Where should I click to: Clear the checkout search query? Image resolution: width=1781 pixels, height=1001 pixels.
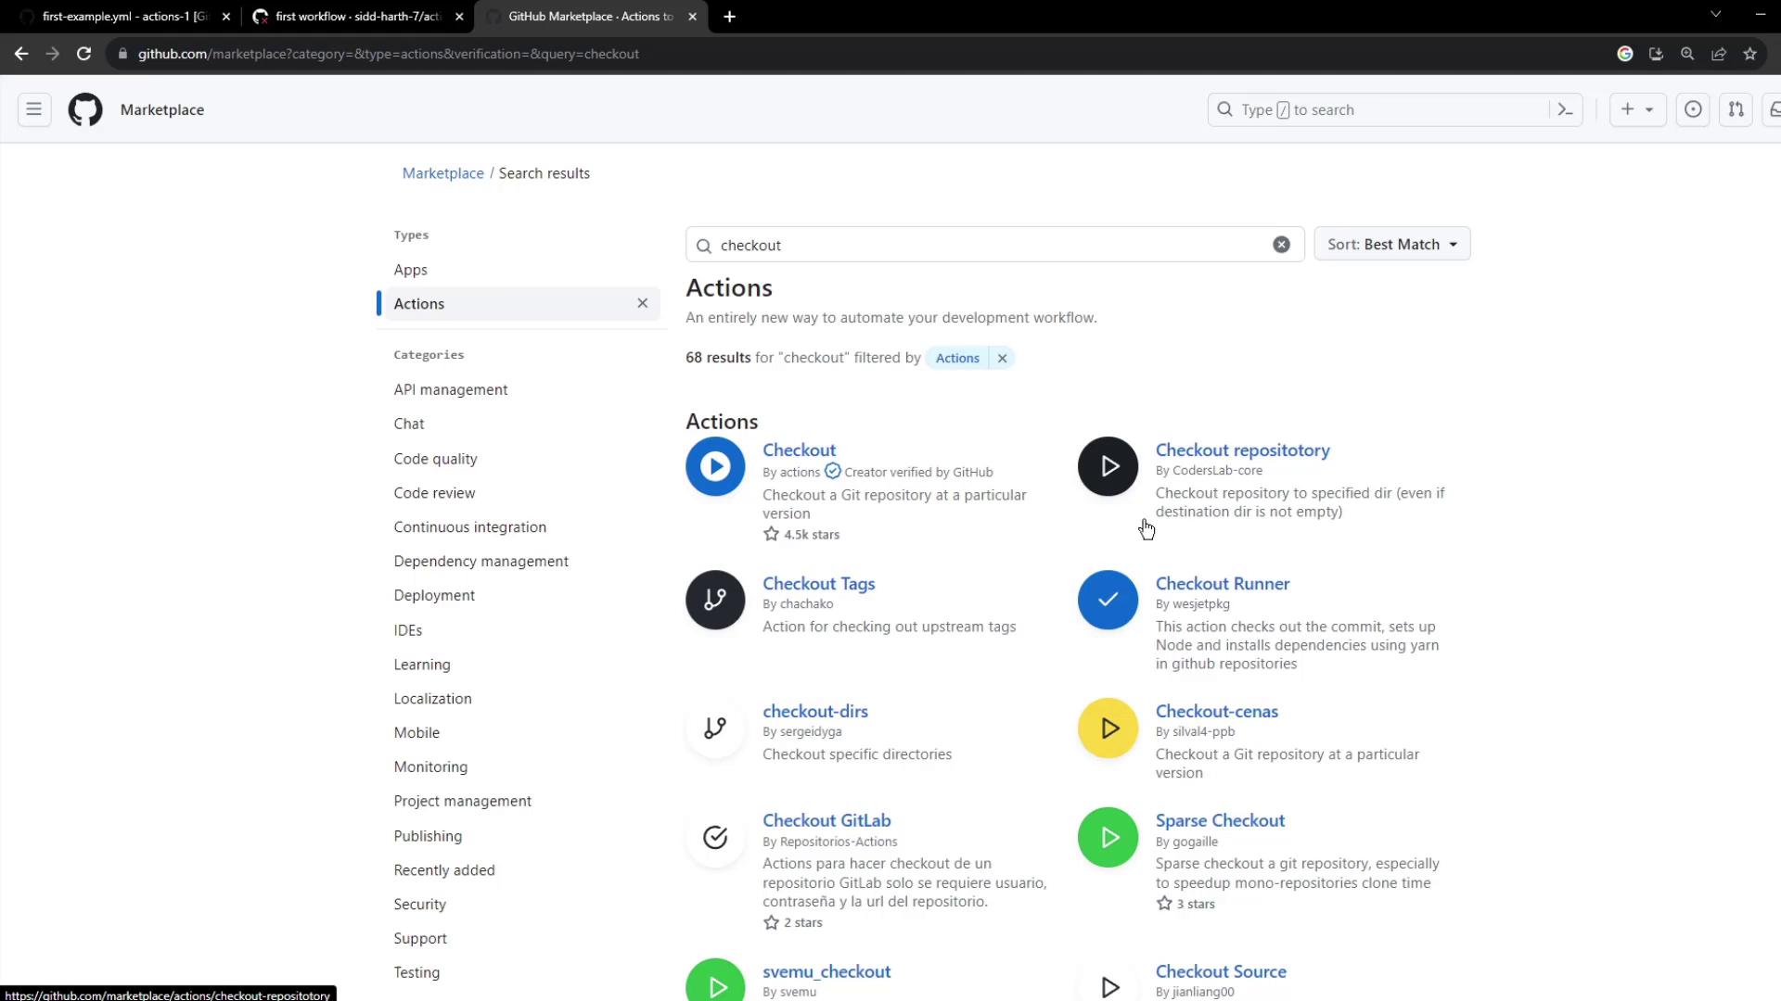coord(1281,245)
